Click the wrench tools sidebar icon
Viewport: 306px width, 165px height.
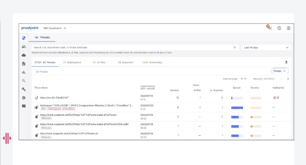click(x=23, y=89)
